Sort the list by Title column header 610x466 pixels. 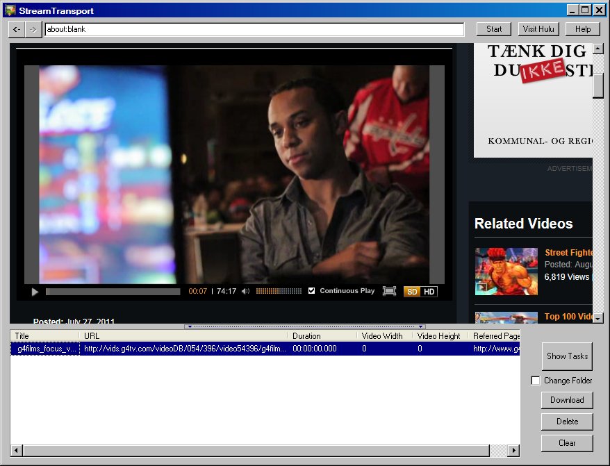pos(44,336)
